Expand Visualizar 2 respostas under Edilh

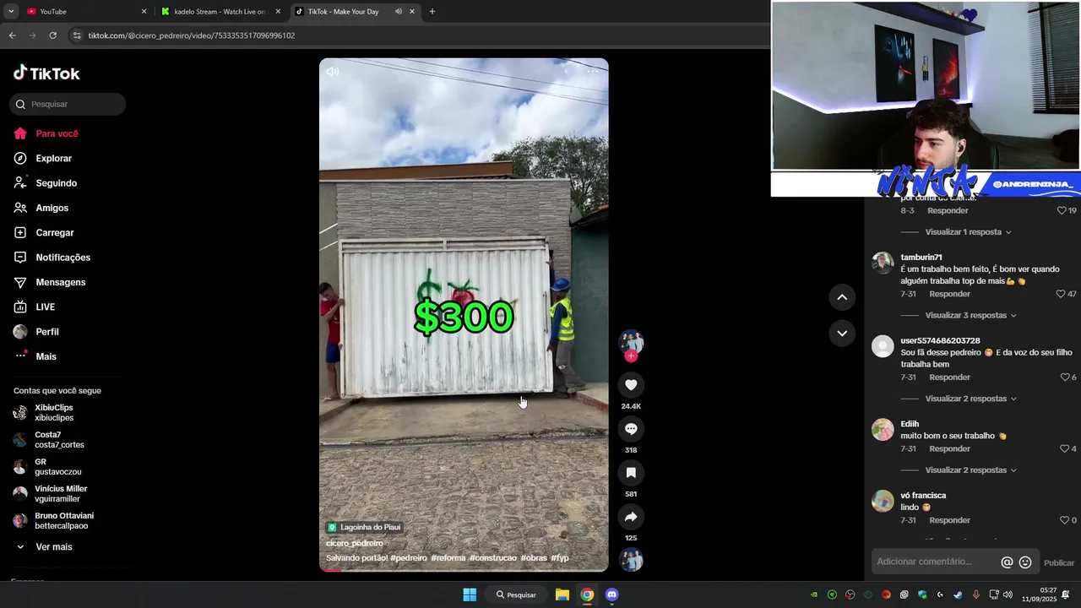tap(970, 470)
